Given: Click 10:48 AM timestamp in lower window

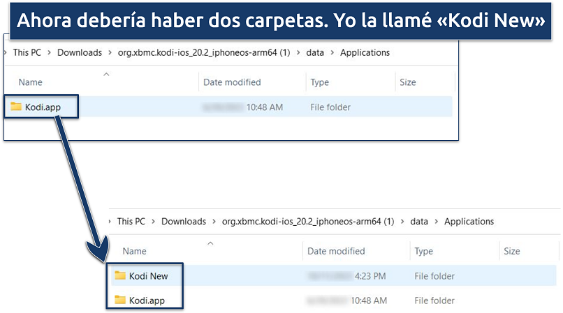Looking at the screenshot, I should [x=369, y=300].
